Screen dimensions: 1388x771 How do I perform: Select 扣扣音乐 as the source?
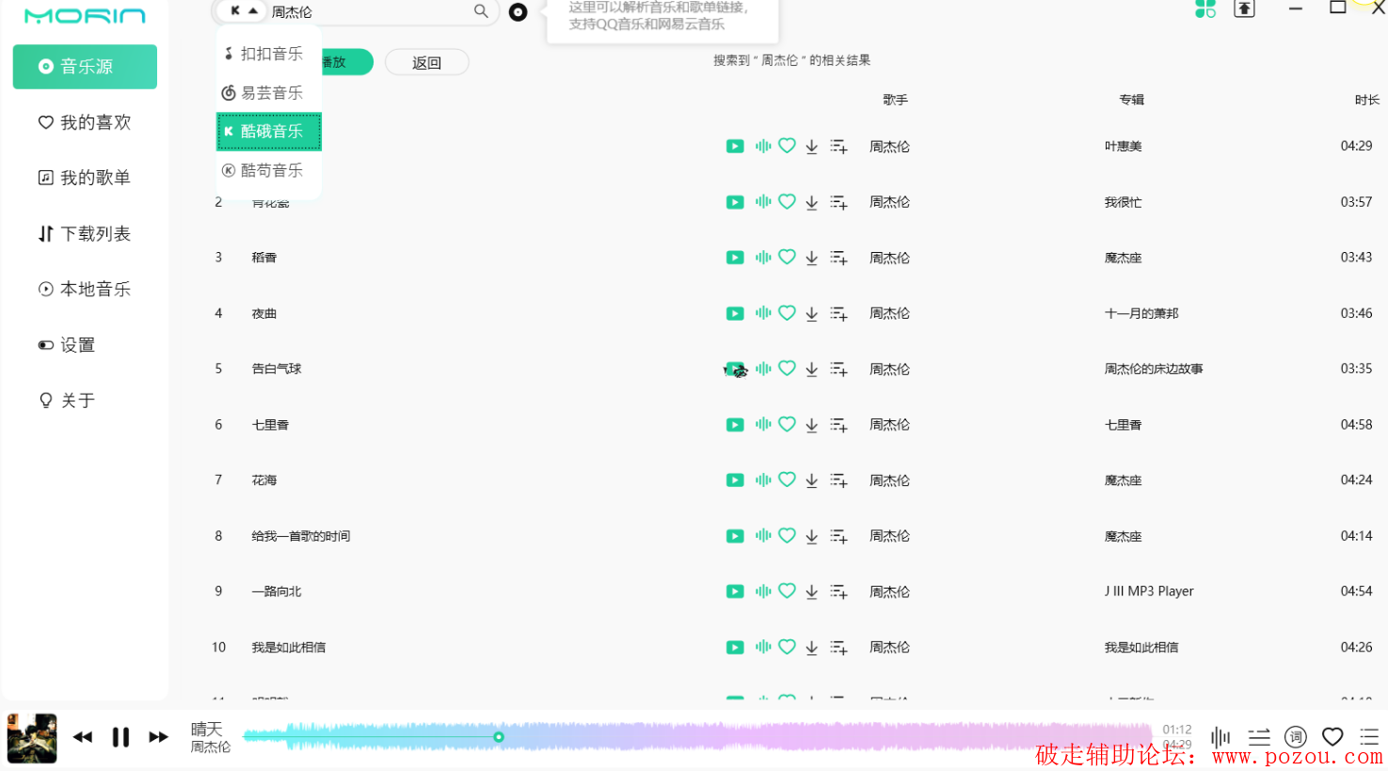[269, 54]
